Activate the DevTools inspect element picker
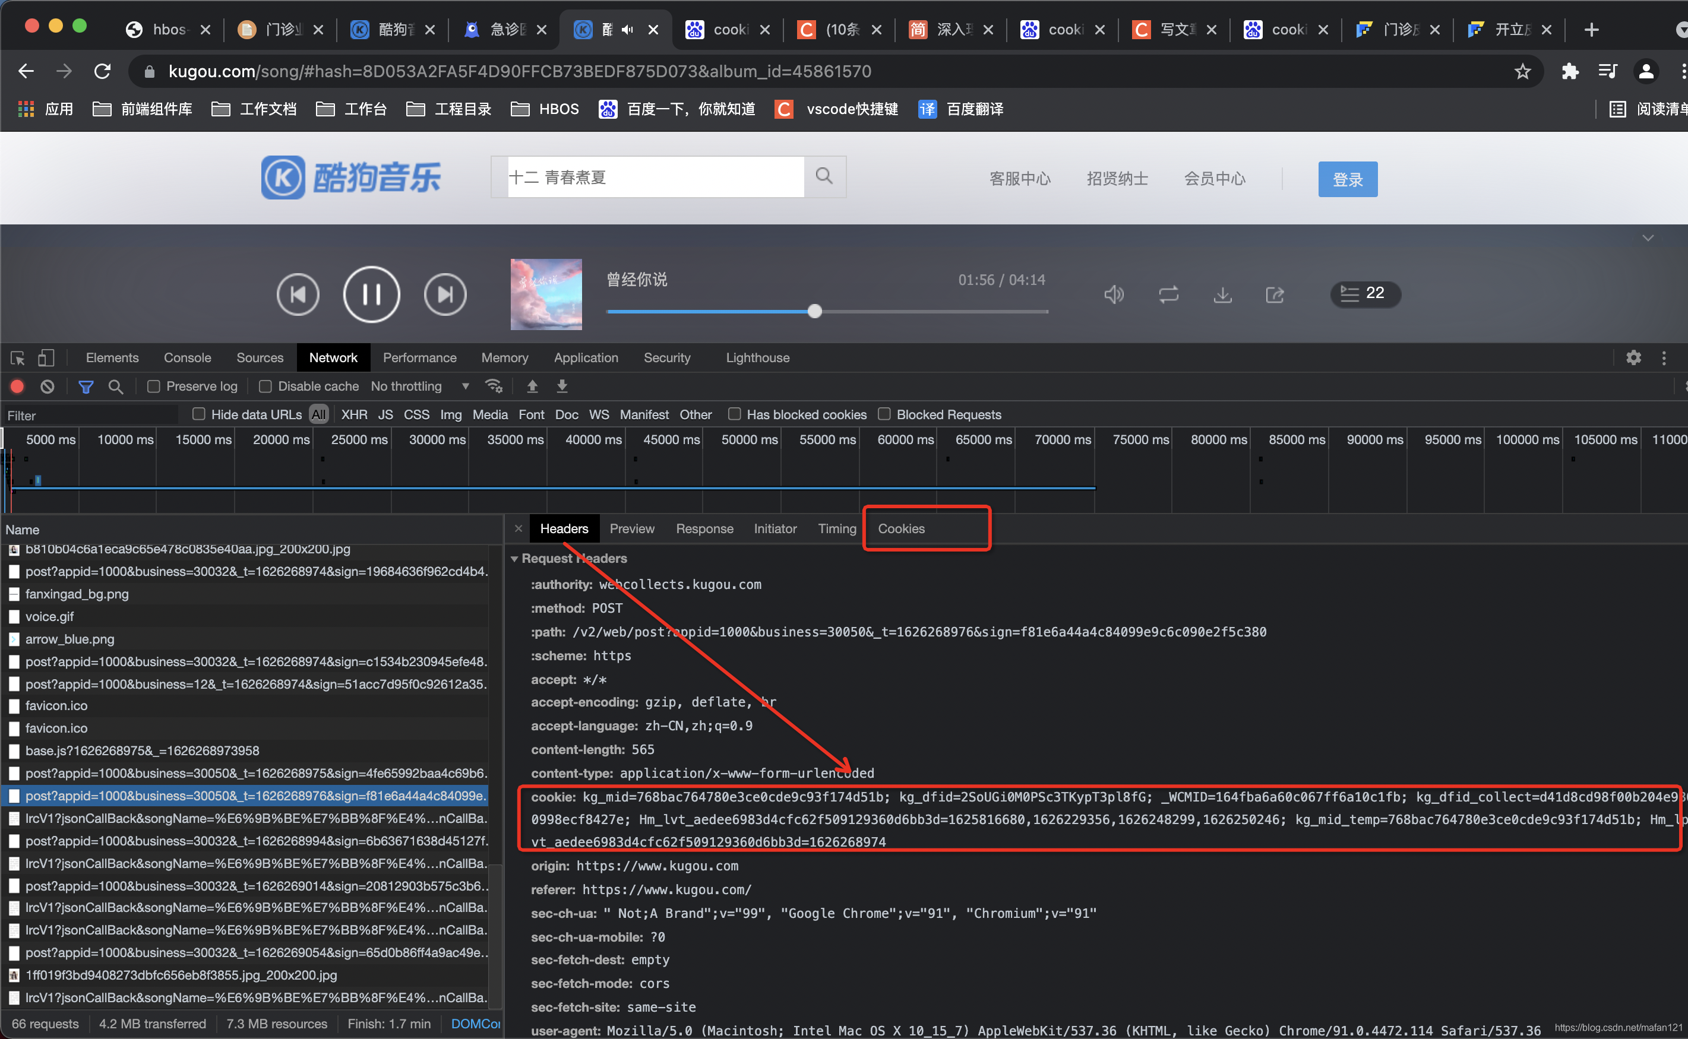The image size is (1688, 1039). point(18,358)
